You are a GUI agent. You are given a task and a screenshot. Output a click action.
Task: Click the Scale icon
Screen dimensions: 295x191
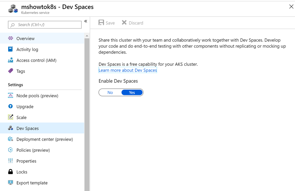pyautogui.click(x=10, y=117)
